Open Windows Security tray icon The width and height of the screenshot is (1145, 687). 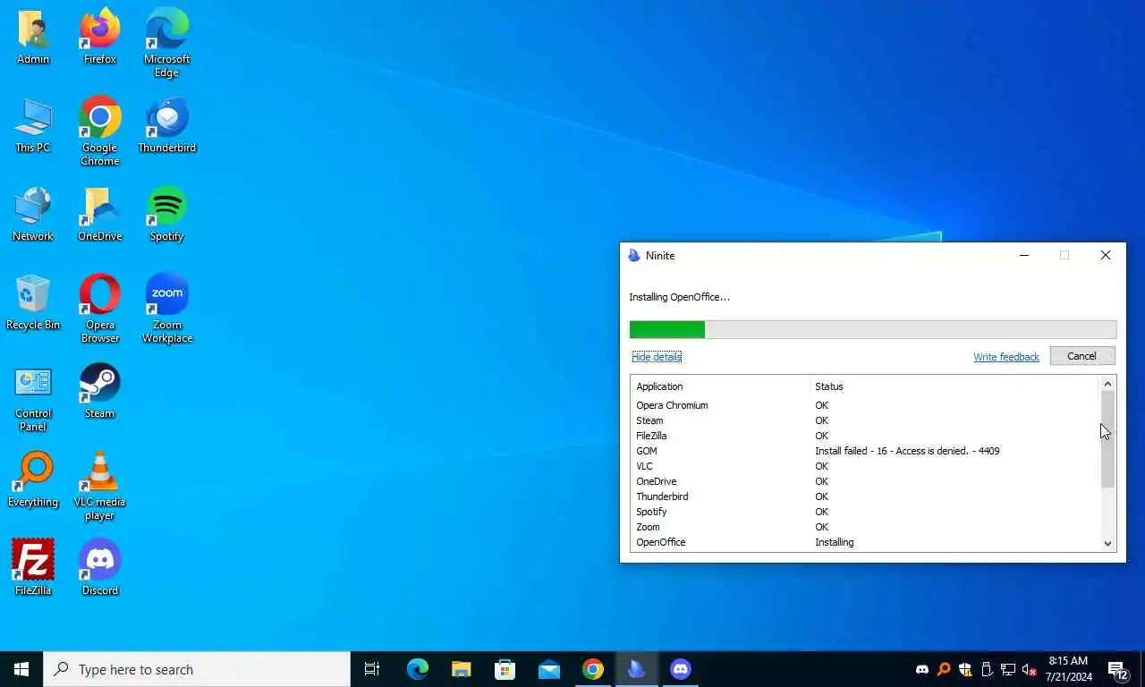tap(965, 669)
